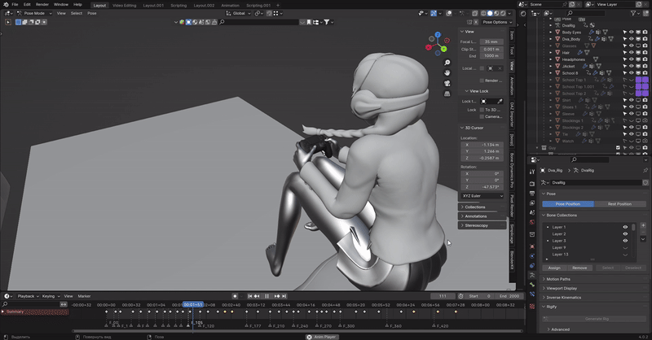652x340 pixels.
Task: Click the Assign button
Action: pyautogui.click(x=554, y=268)
